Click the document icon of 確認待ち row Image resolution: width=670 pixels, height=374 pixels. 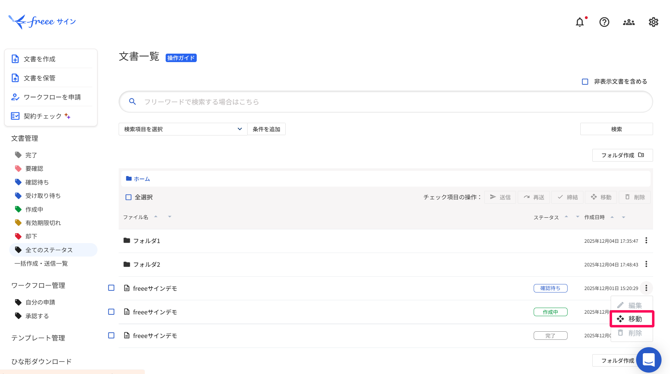[x=127, y=288]
